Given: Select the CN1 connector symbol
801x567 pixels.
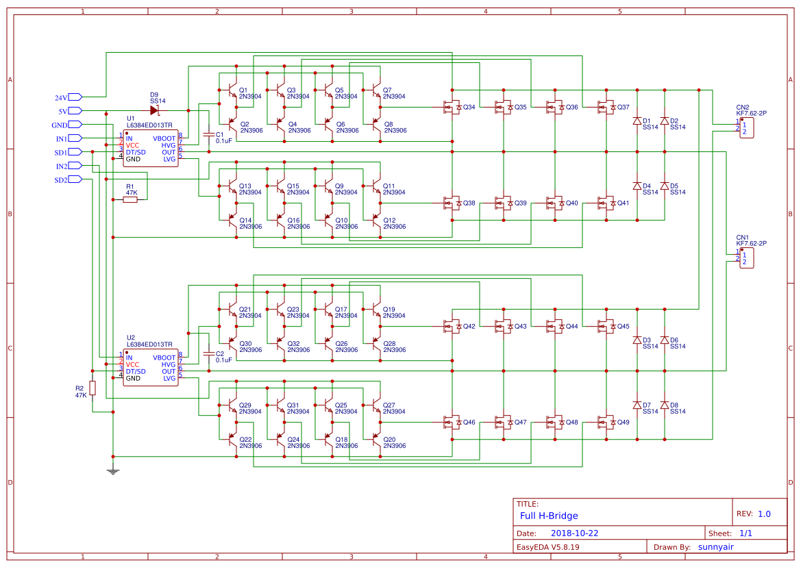Looking at the screenshot, I should click(x=747, y=257).
